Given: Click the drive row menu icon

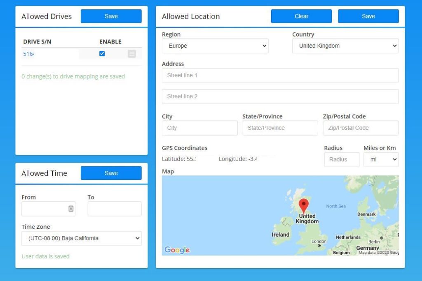Looking at the screenshot, I should click(x=131, y=54).
